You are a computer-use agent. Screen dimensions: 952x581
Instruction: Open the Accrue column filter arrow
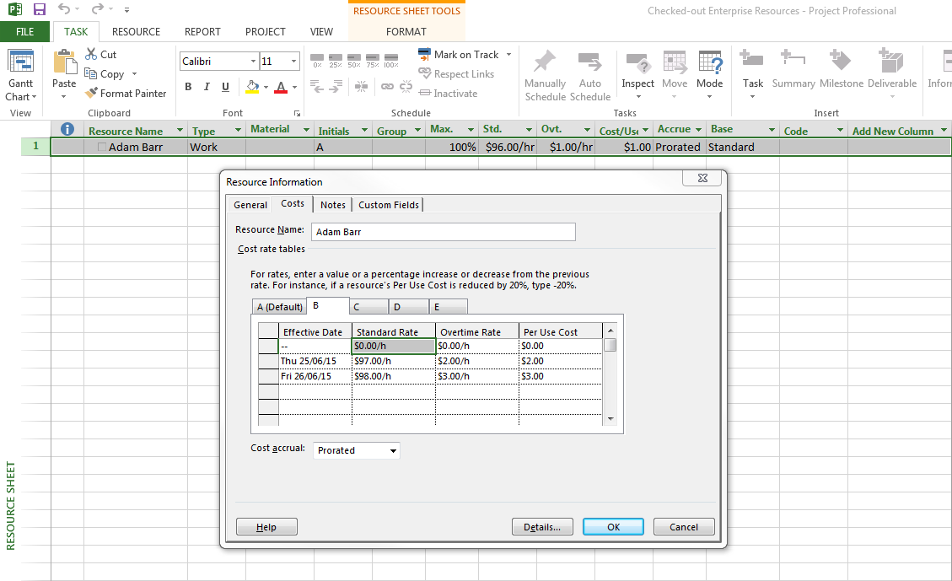699,130
